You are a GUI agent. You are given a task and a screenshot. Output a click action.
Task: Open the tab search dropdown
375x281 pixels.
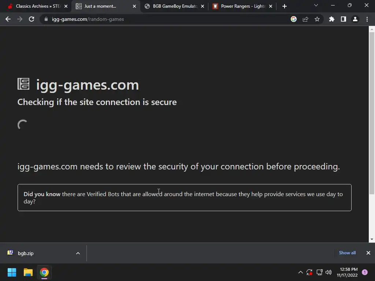[316, 5]
